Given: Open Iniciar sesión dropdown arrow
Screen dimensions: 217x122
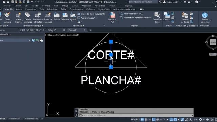Looking at the screenshot, I should tap(181, 2).
